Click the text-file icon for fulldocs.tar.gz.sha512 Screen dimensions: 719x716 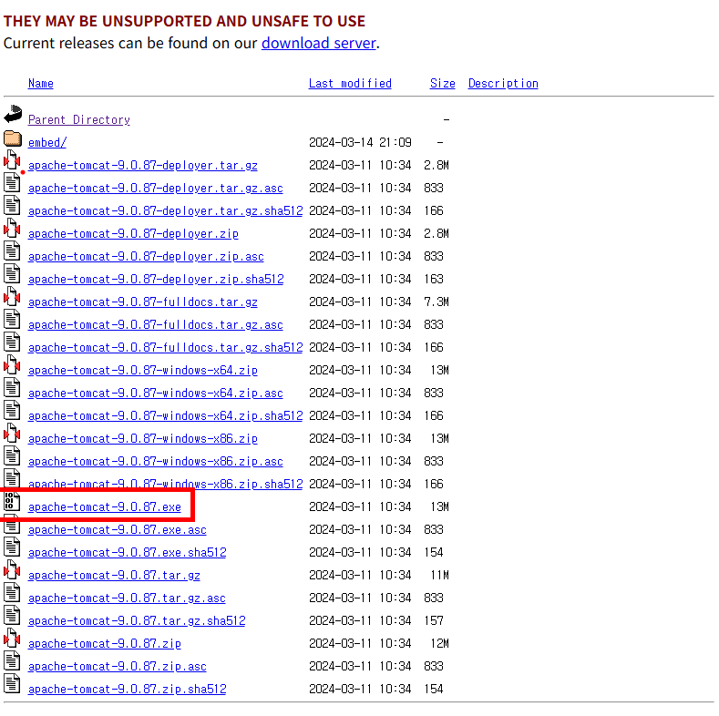pos(12,342)
